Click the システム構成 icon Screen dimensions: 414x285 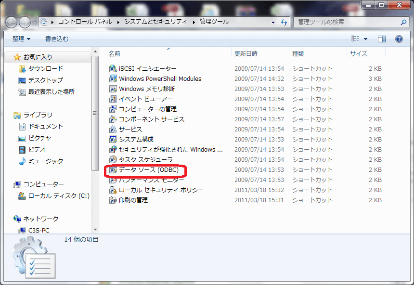point(113,140)
